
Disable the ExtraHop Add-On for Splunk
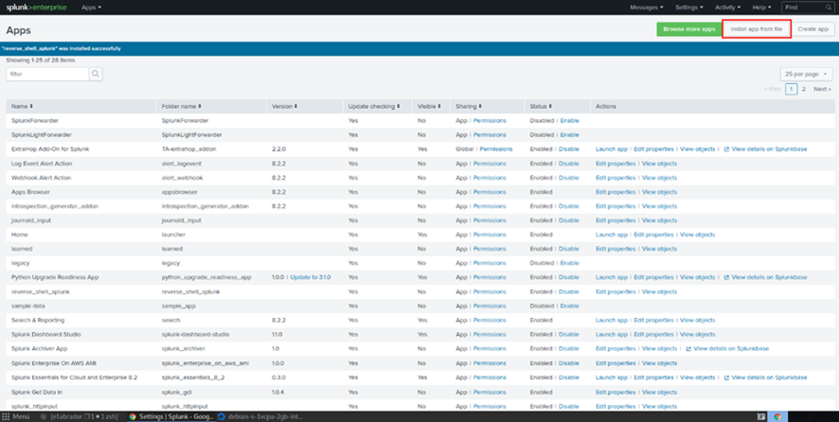click(x=569, y=149)
